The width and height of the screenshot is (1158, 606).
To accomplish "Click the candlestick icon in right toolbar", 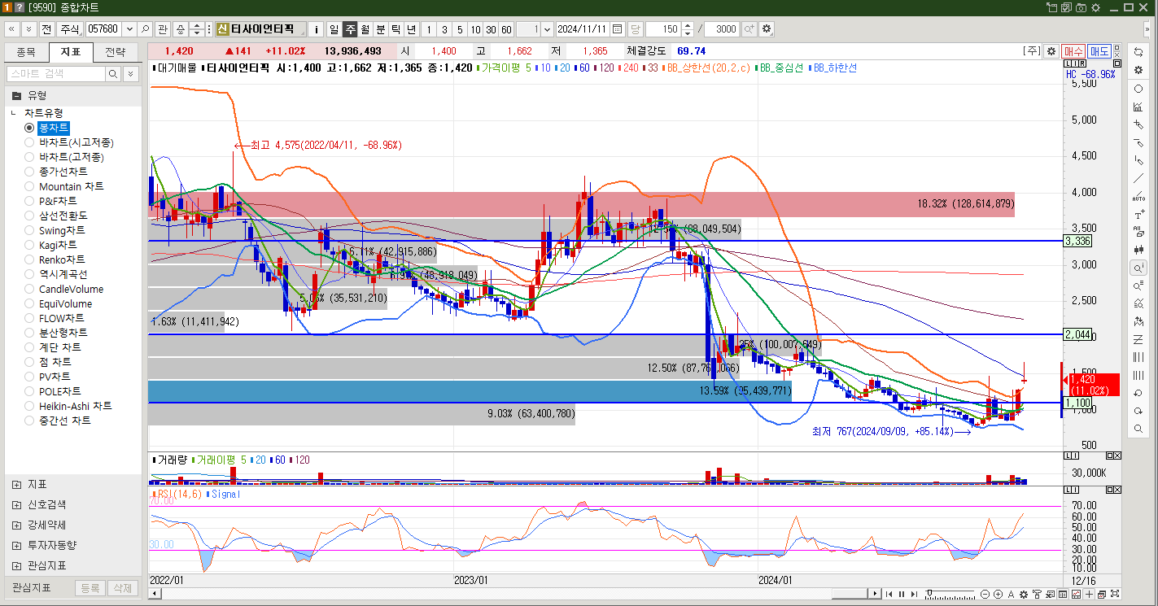I will click(x=1138, y=249).
